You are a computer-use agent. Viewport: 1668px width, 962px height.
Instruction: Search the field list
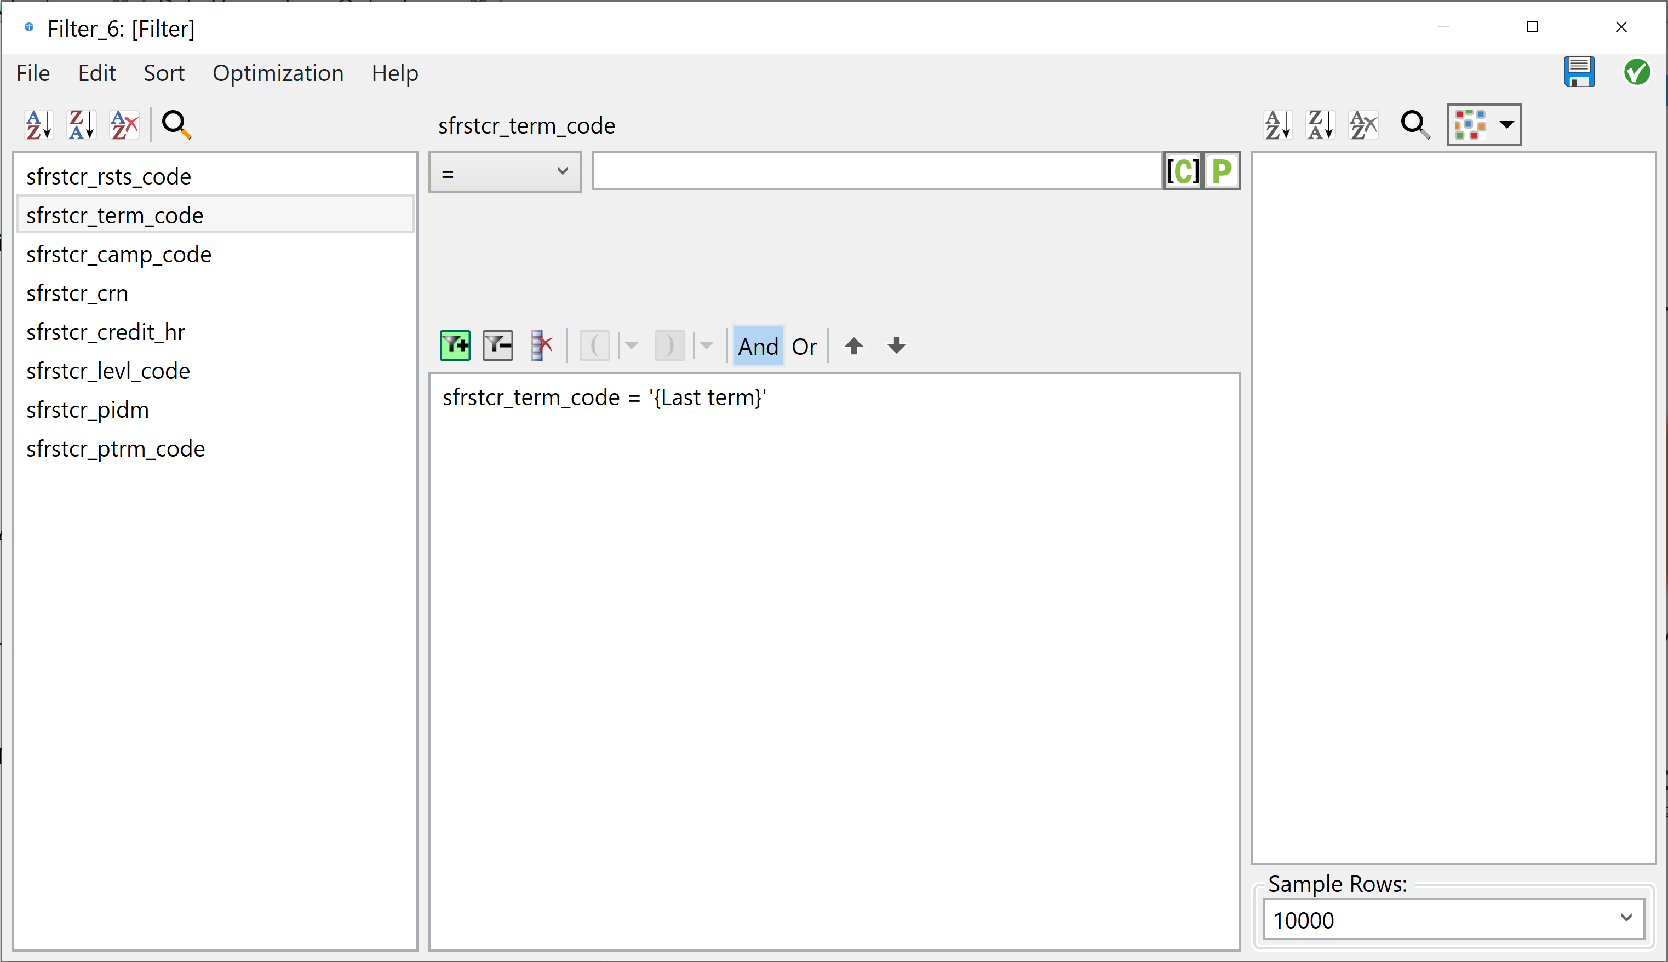(x=176, y=124)
